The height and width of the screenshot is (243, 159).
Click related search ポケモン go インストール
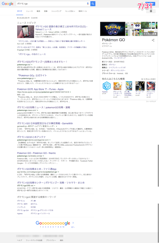point(40,213)
